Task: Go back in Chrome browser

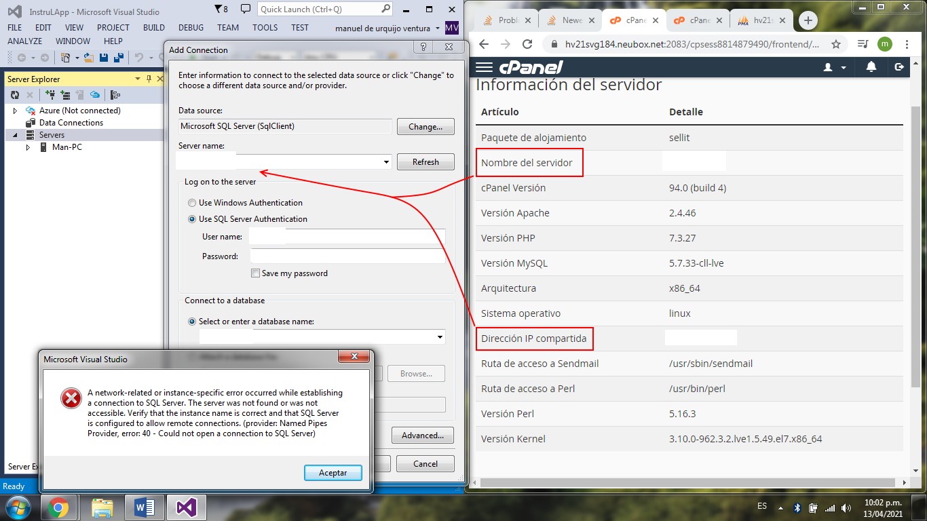Action: pyautogui.click(x=484, y=44)
